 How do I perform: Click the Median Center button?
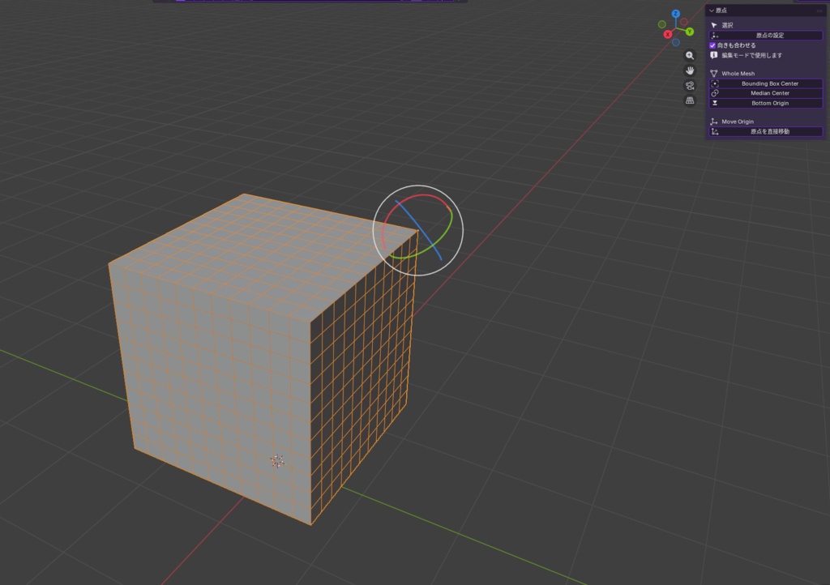point(766,93)
